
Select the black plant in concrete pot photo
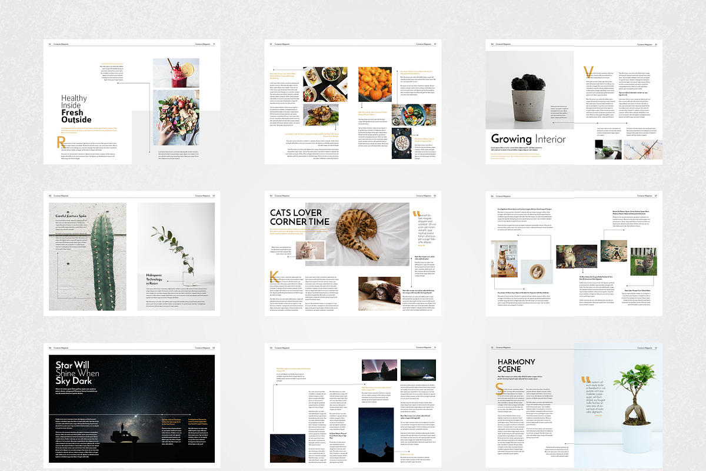529,89
